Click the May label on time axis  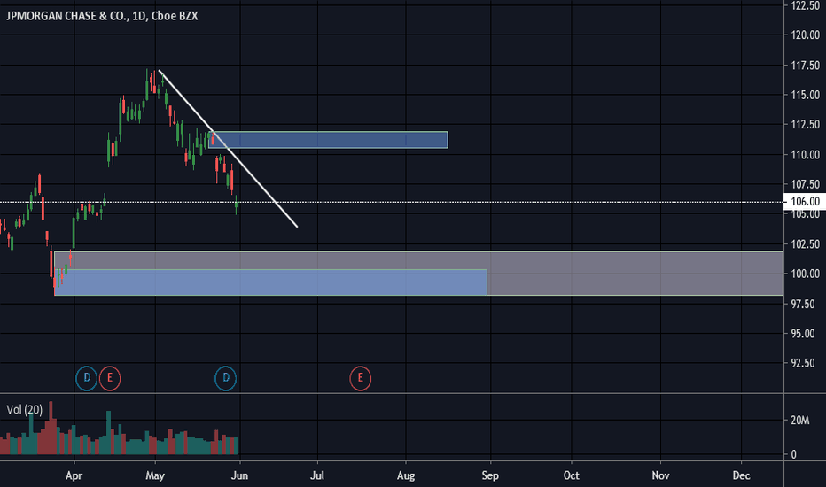pyautogui.click(x=155, y=475)
